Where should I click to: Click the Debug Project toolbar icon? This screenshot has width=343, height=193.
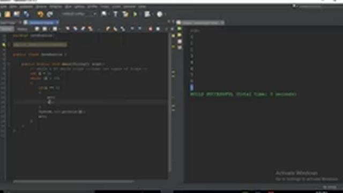(x=147, y=14)
